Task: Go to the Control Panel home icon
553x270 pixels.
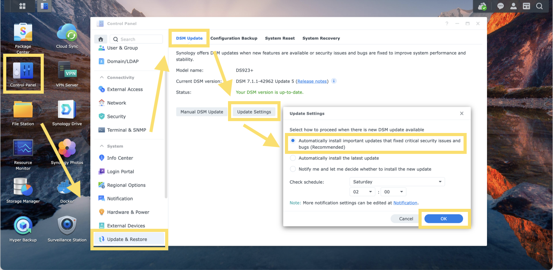Action: pos(101,39)
